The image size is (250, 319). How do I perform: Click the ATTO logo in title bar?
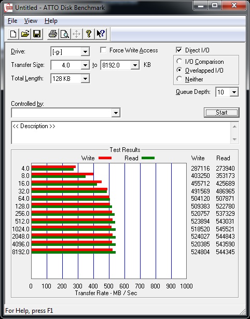coord(8,8)
